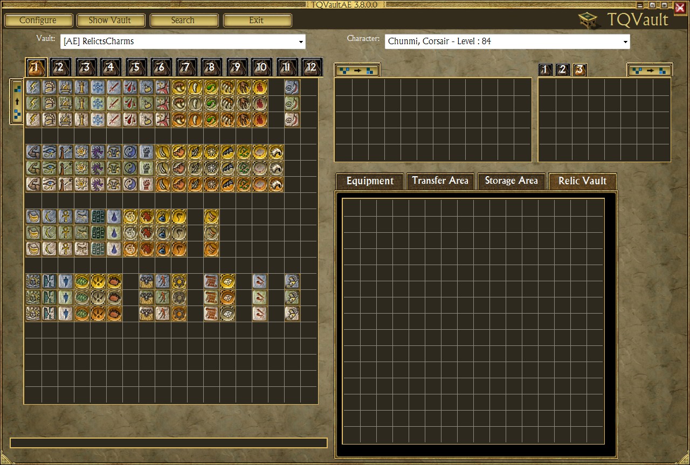Click the up-arrow button beside the vault grid
The width and height of the screenshot is (690, 465).
click(x=17, y=101)
